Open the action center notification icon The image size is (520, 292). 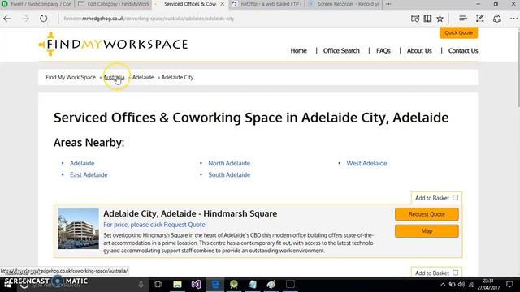click(x=510, y=284)
